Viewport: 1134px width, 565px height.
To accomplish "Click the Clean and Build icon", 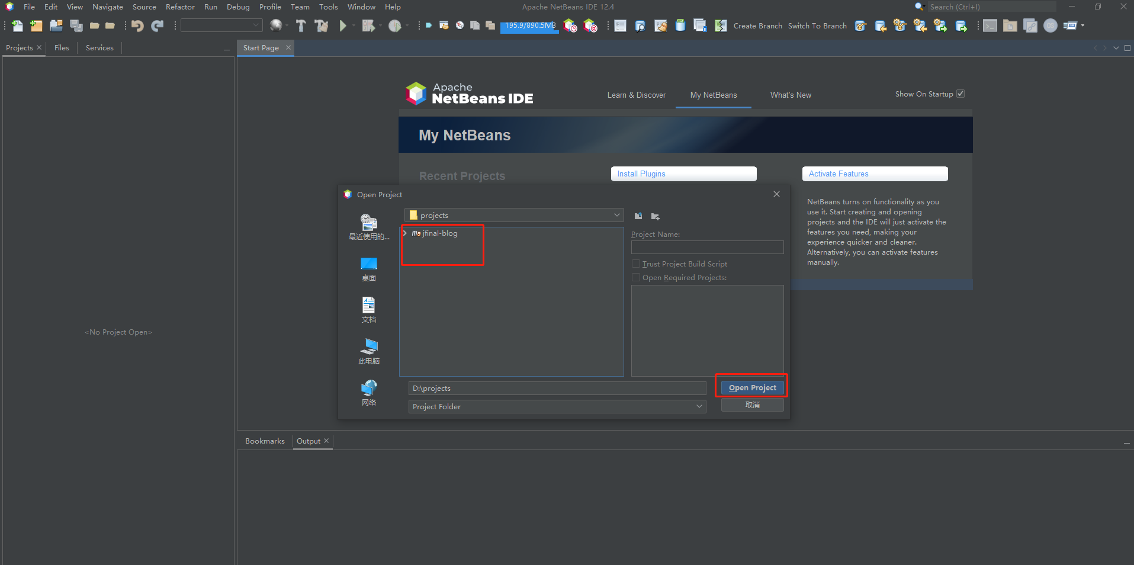I will point(322,25).
